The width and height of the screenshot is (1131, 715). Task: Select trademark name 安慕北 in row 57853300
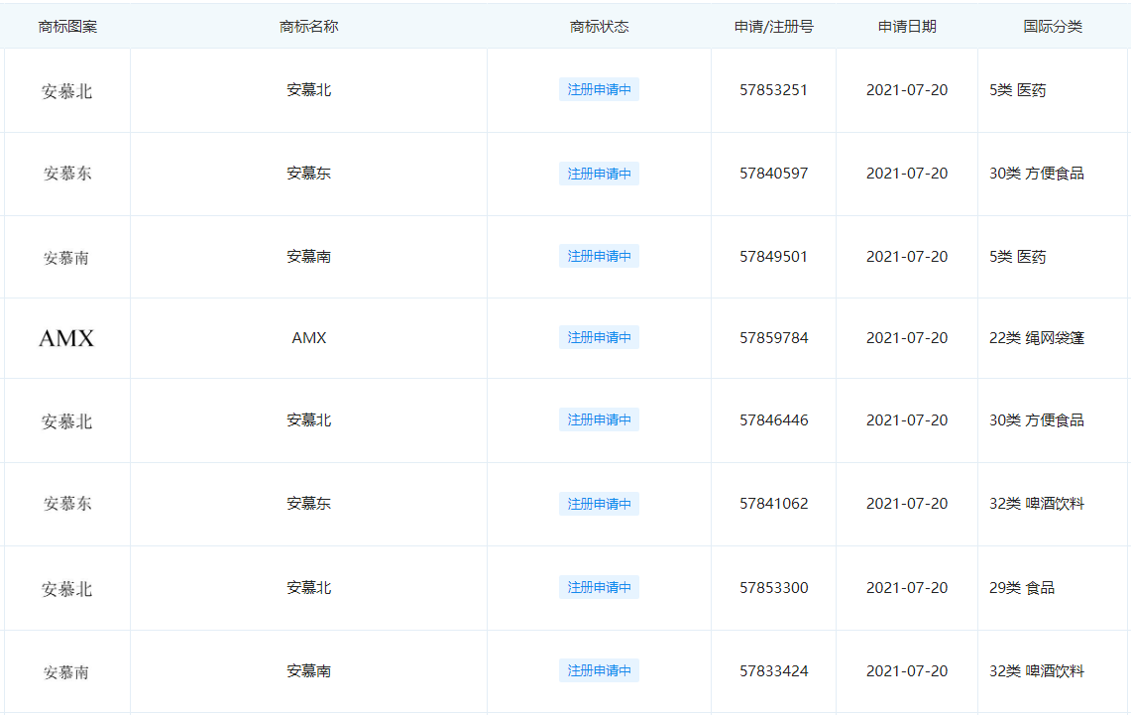(308, 587)
